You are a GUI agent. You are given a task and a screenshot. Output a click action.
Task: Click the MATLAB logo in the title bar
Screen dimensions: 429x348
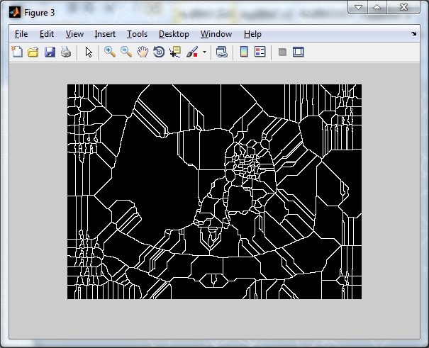click(x=15, y=12)
